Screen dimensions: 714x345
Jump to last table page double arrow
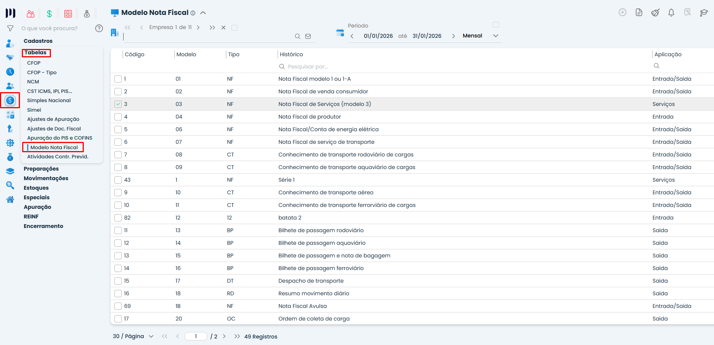237,336
